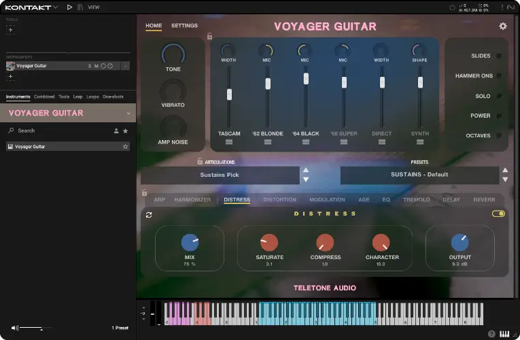520x340 pixels.
Task: Open the VIEW menu
Action: pos(94,7)
